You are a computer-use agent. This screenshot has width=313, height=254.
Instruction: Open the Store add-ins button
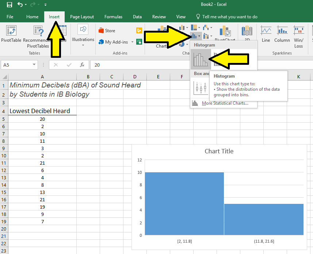click(107, 31)
